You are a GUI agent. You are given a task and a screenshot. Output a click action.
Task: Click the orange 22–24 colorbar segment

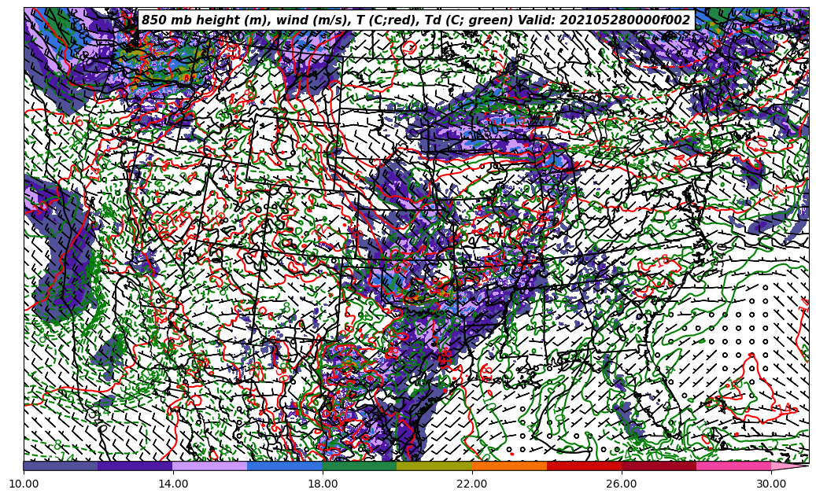(509, 466)
